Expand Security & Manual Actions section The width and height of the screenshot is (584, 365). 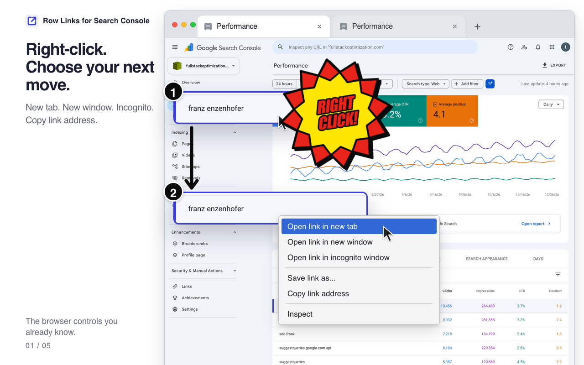[x=235, y=271]
